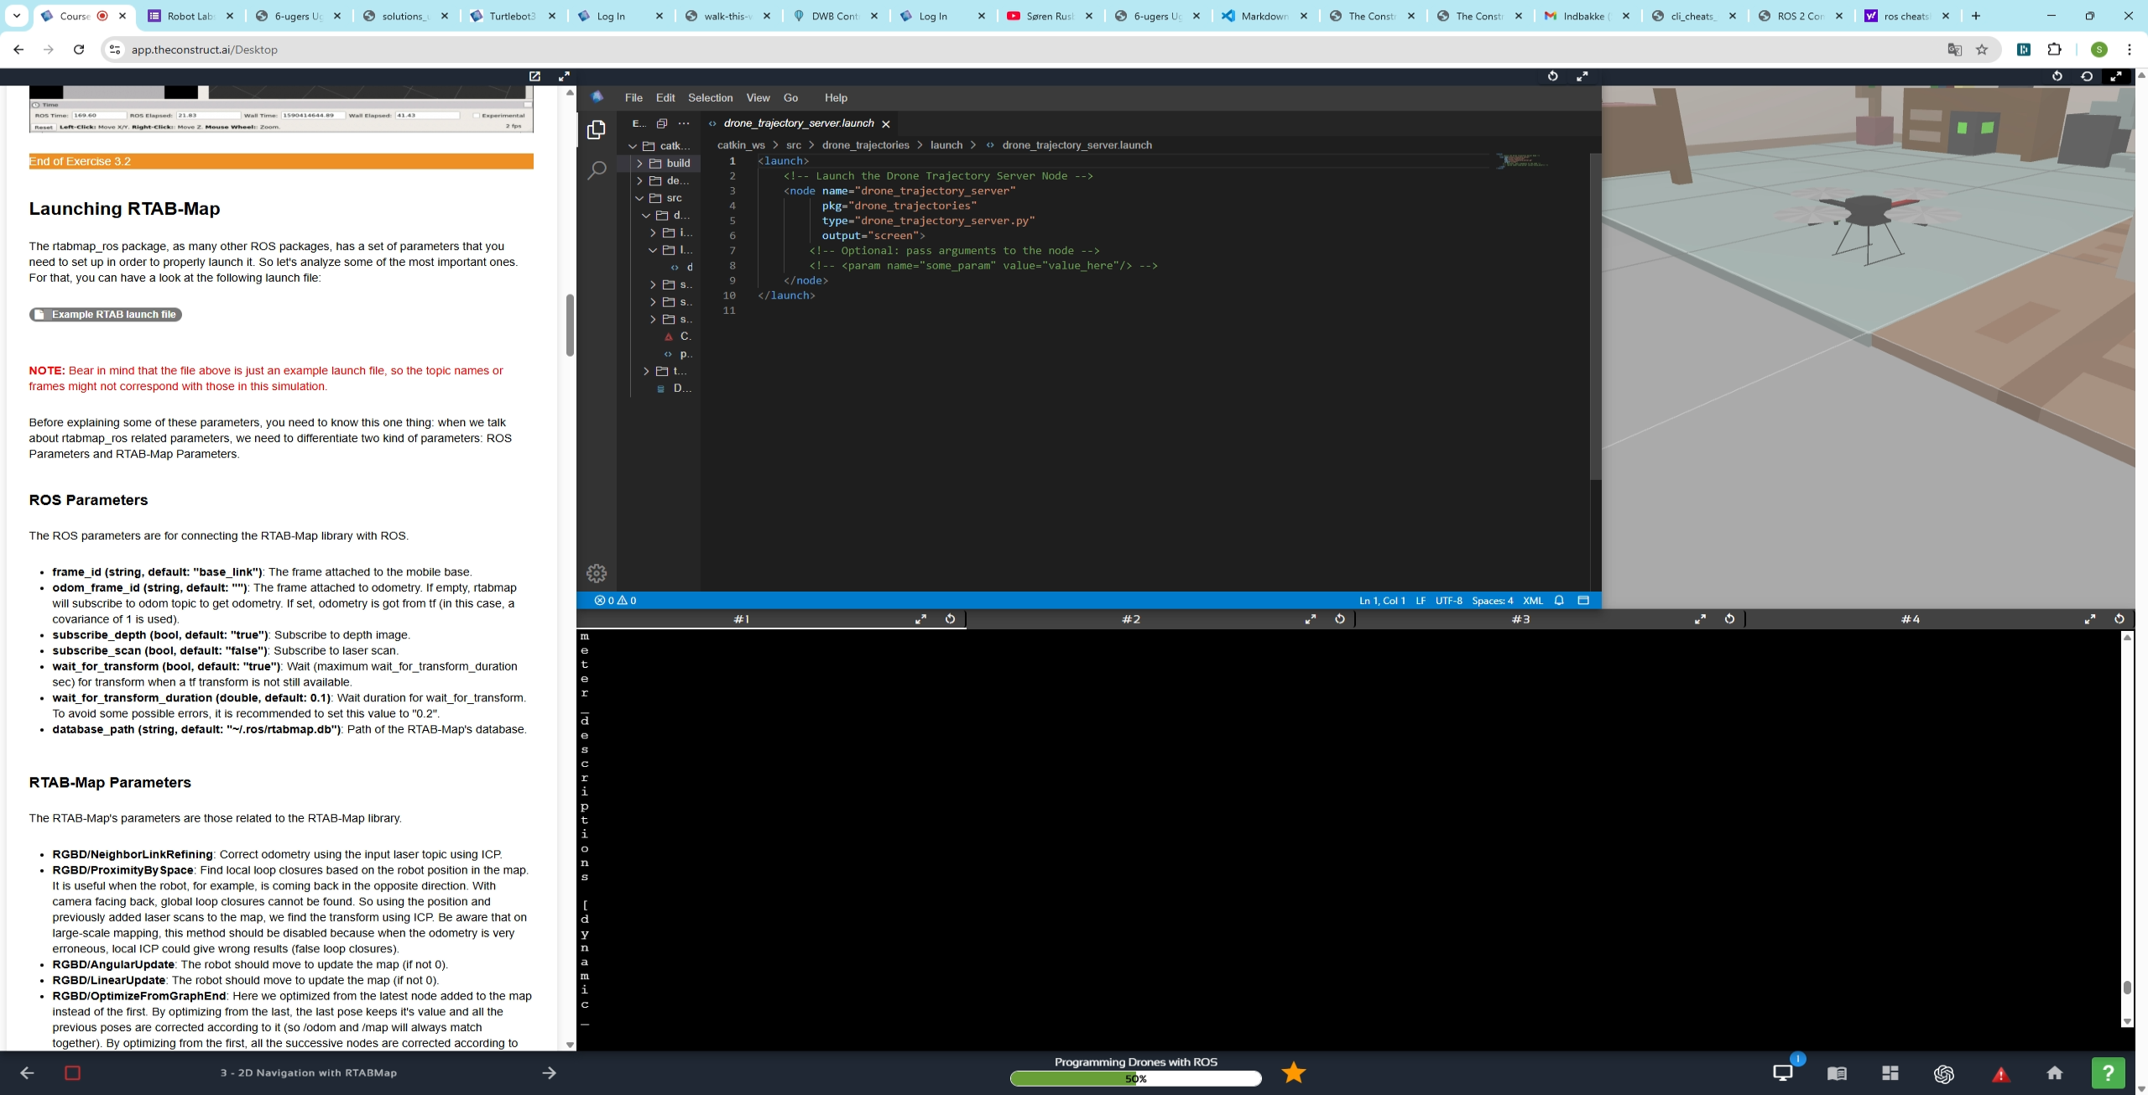Open the Example RTAB launch file button
The image size is (2148, 1095).
click(106, 315)
